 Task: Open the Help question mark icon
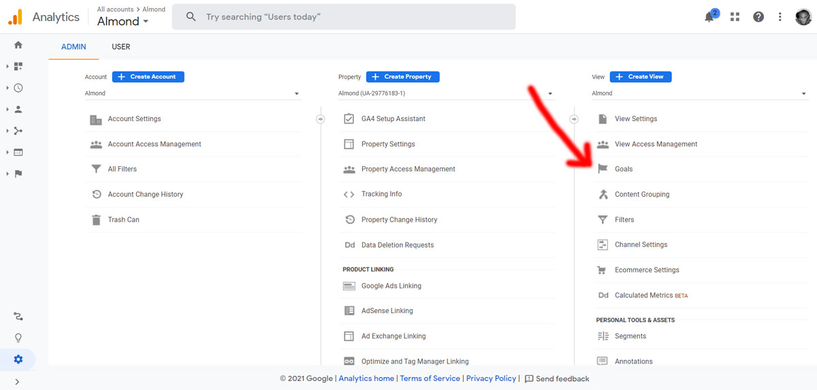click(x=758, y=17)
